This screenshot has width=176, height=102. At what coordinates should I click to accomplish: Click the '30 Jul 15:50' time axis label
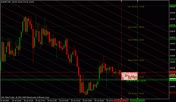pos(17,101)
